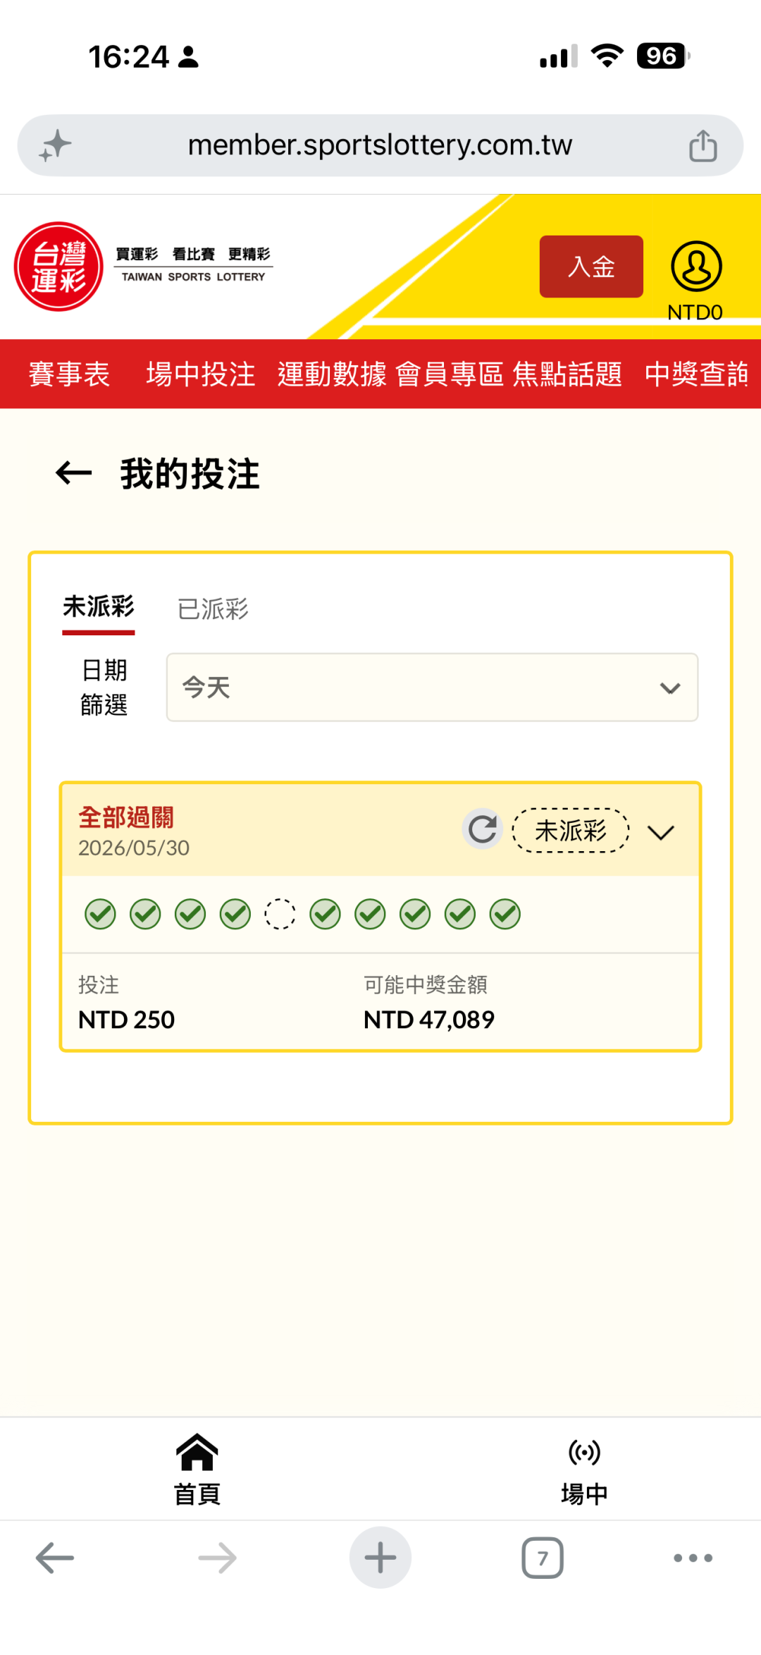Open the 今天 date filter dropdown
The height and width of the screenshot is (1655, 761).
(432, 687)
